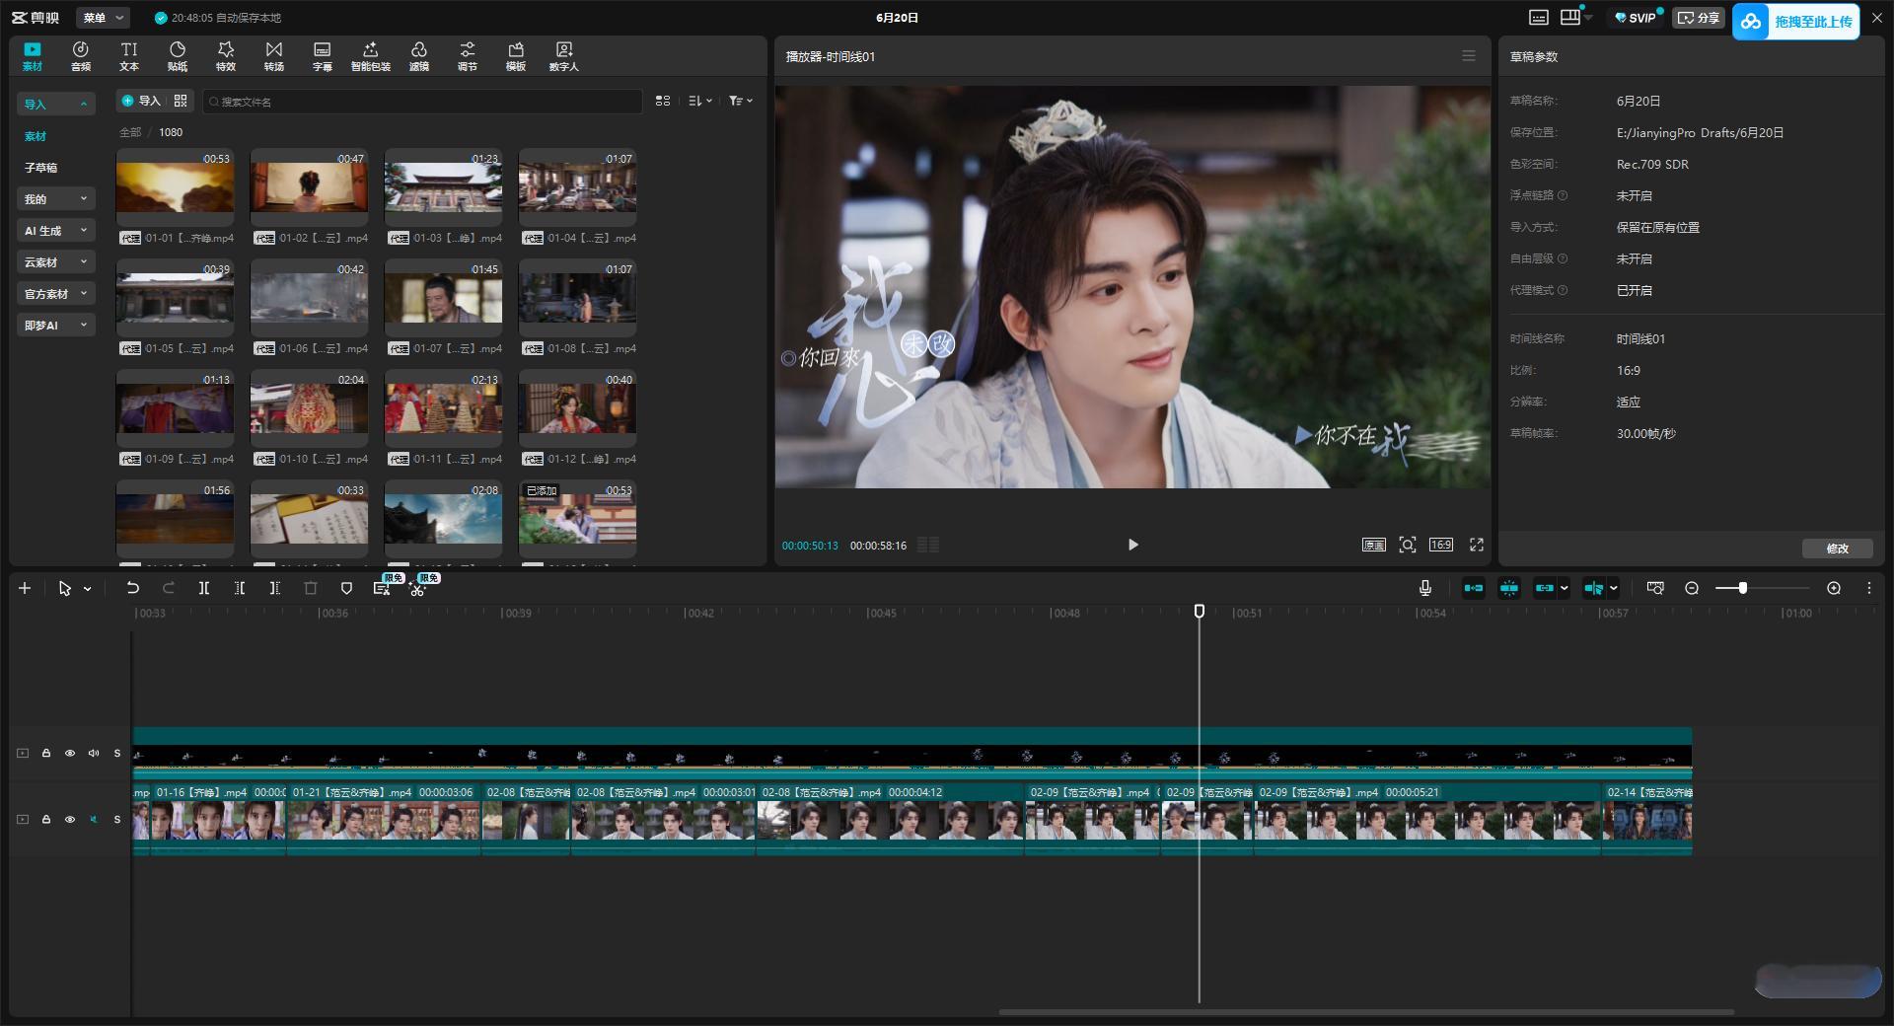Toggle lock on the upper overlay track
The height and width of the screenshot is (1026, 1894).
(x=46, y=753)
